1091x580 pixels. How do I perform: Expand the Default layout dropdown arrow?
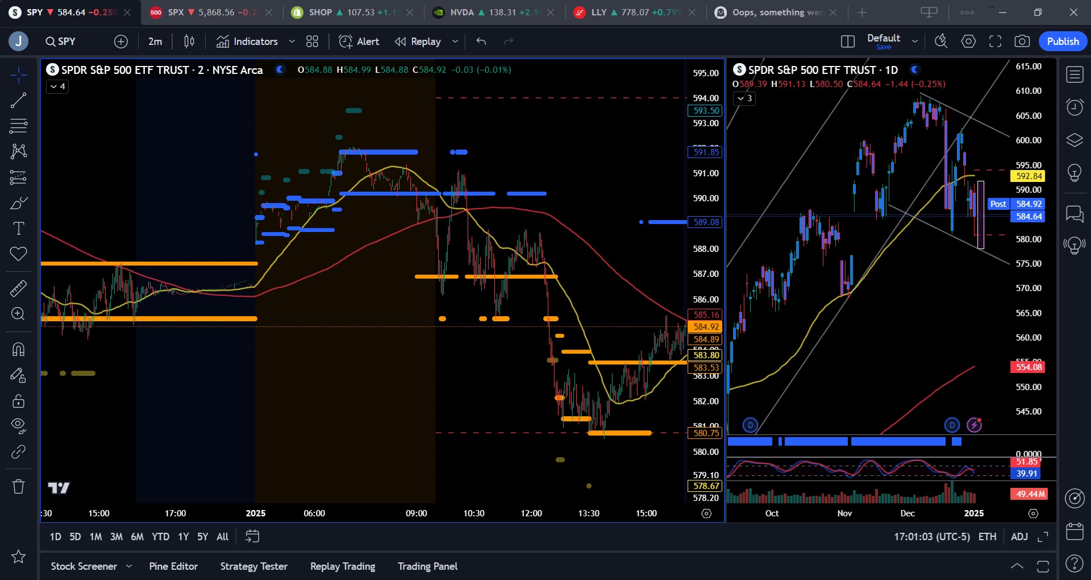pyautogui.click(x=915, y=42)
